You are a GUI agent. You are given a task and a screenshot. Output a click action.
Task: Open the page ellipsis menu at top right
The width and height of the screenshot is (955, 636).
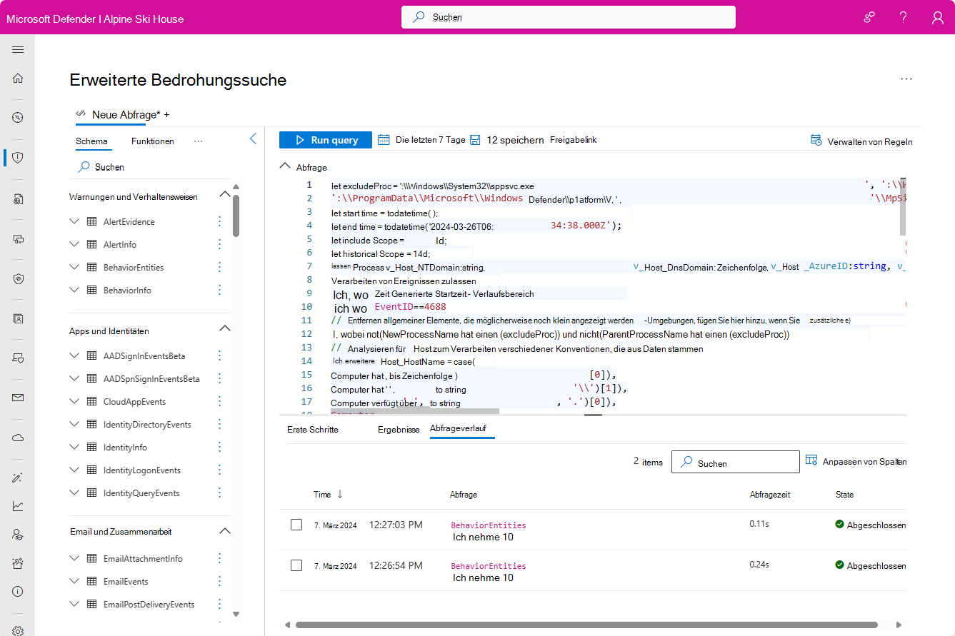[906, 79]
